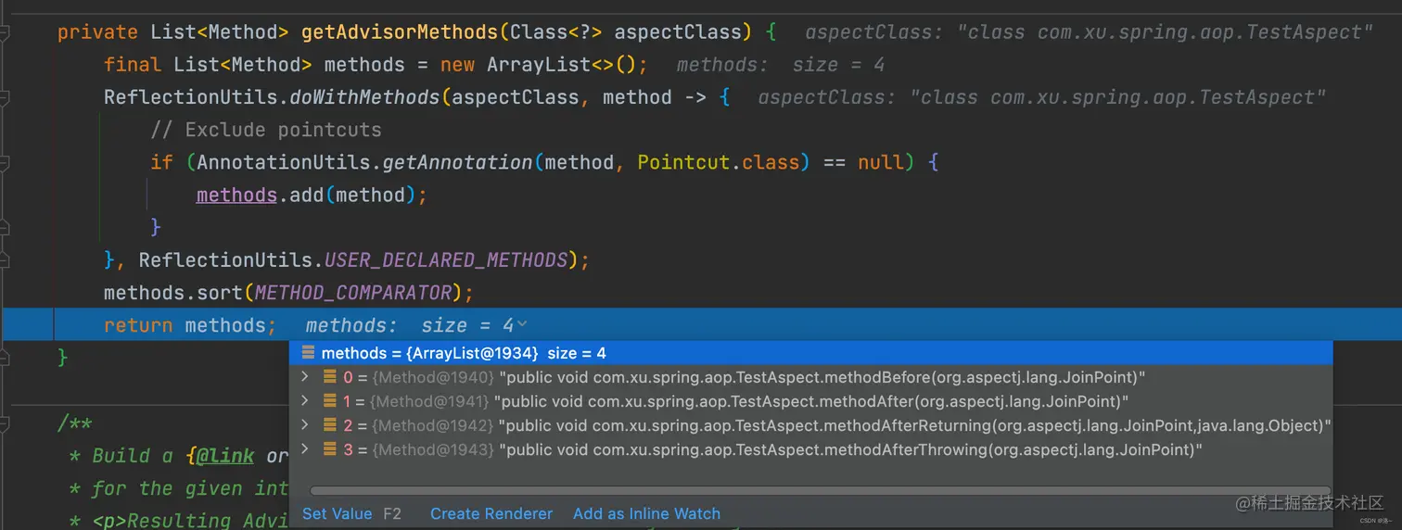Click the element icon of row 1 Method@1941
The width and height of the screenshot is (1402, 530).
point(330,401)
